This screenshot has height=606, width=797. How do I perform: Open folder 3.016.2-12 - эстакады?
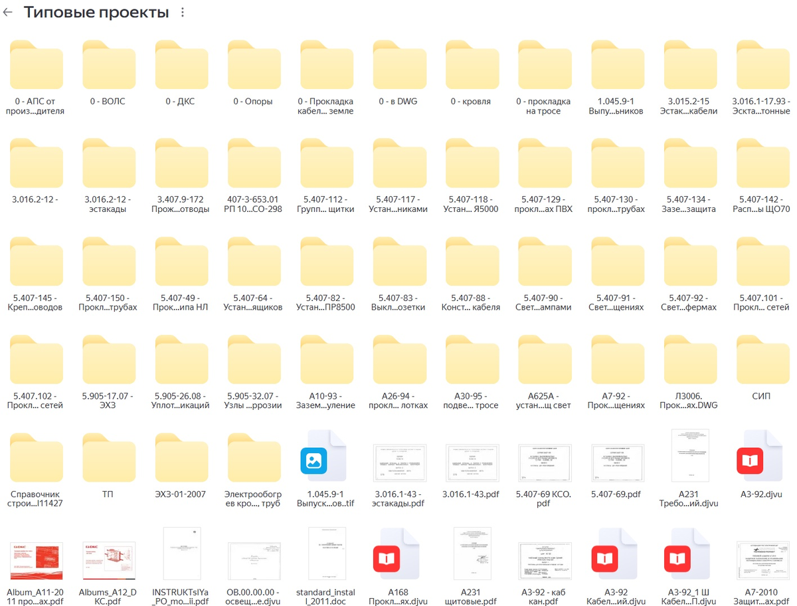click(x=109, y=163)
